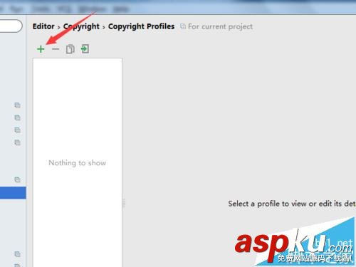The height and width of the screenshot is (267, 356).
Task: Click 'Select a profile to view or edit' text
Action: (292, 204)
